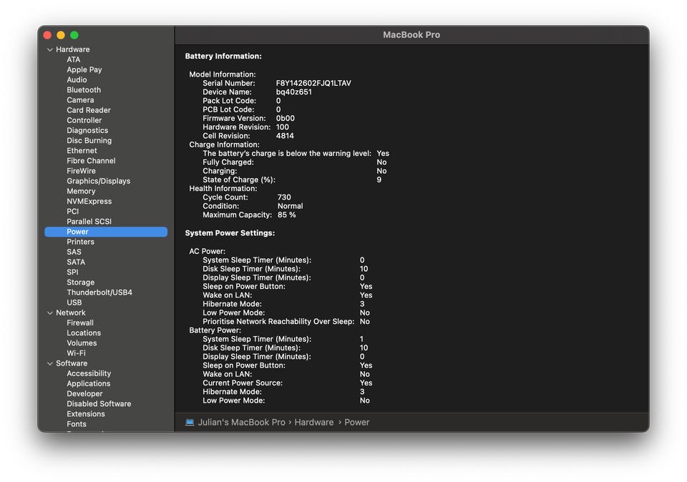Click the laptop icon in the path bar
The image size is (687, 482).
(190, 422)
